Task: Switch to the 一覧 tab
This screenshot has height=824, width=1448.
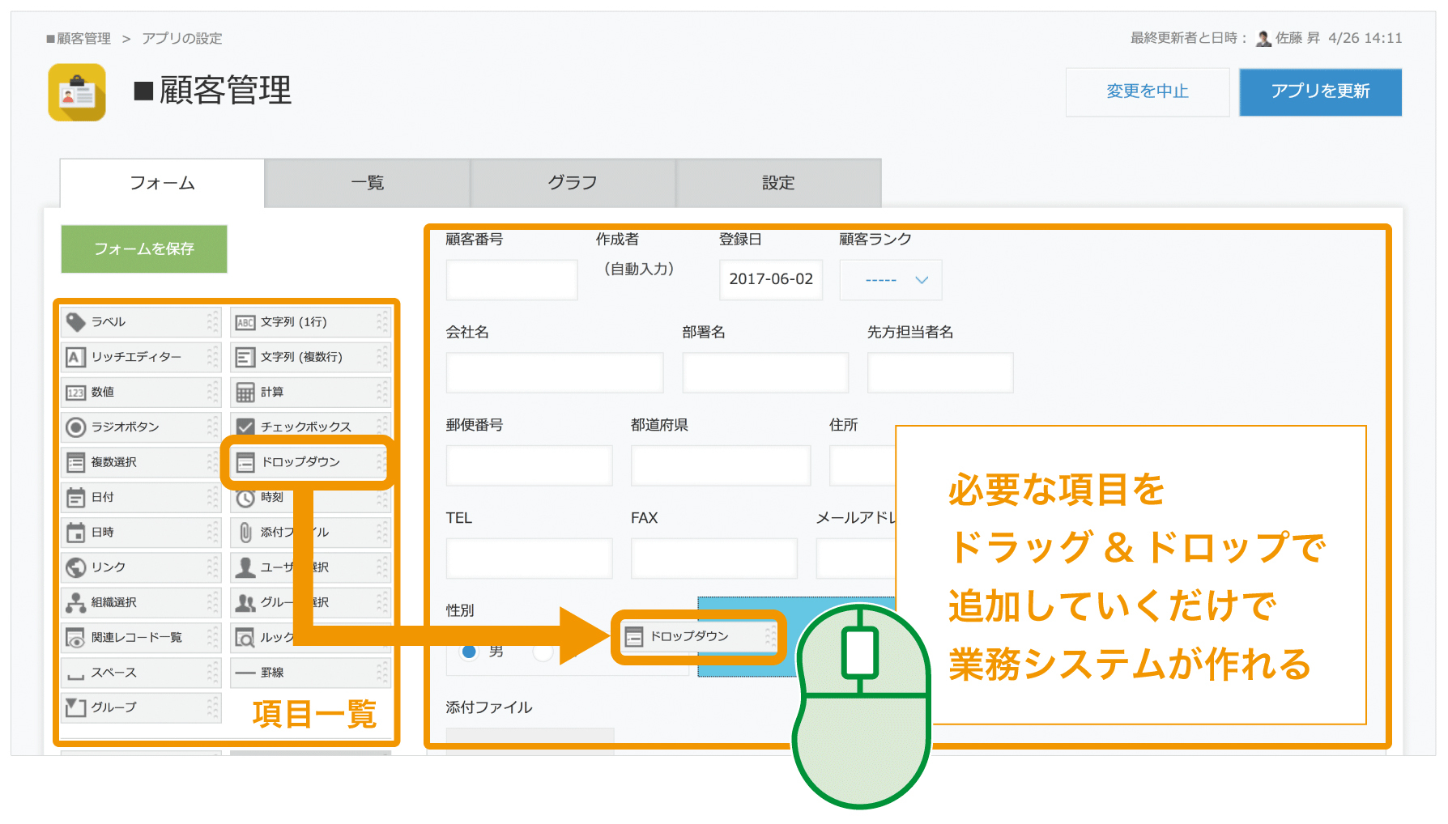Action: pyautogui.click(x=367, y=184)
